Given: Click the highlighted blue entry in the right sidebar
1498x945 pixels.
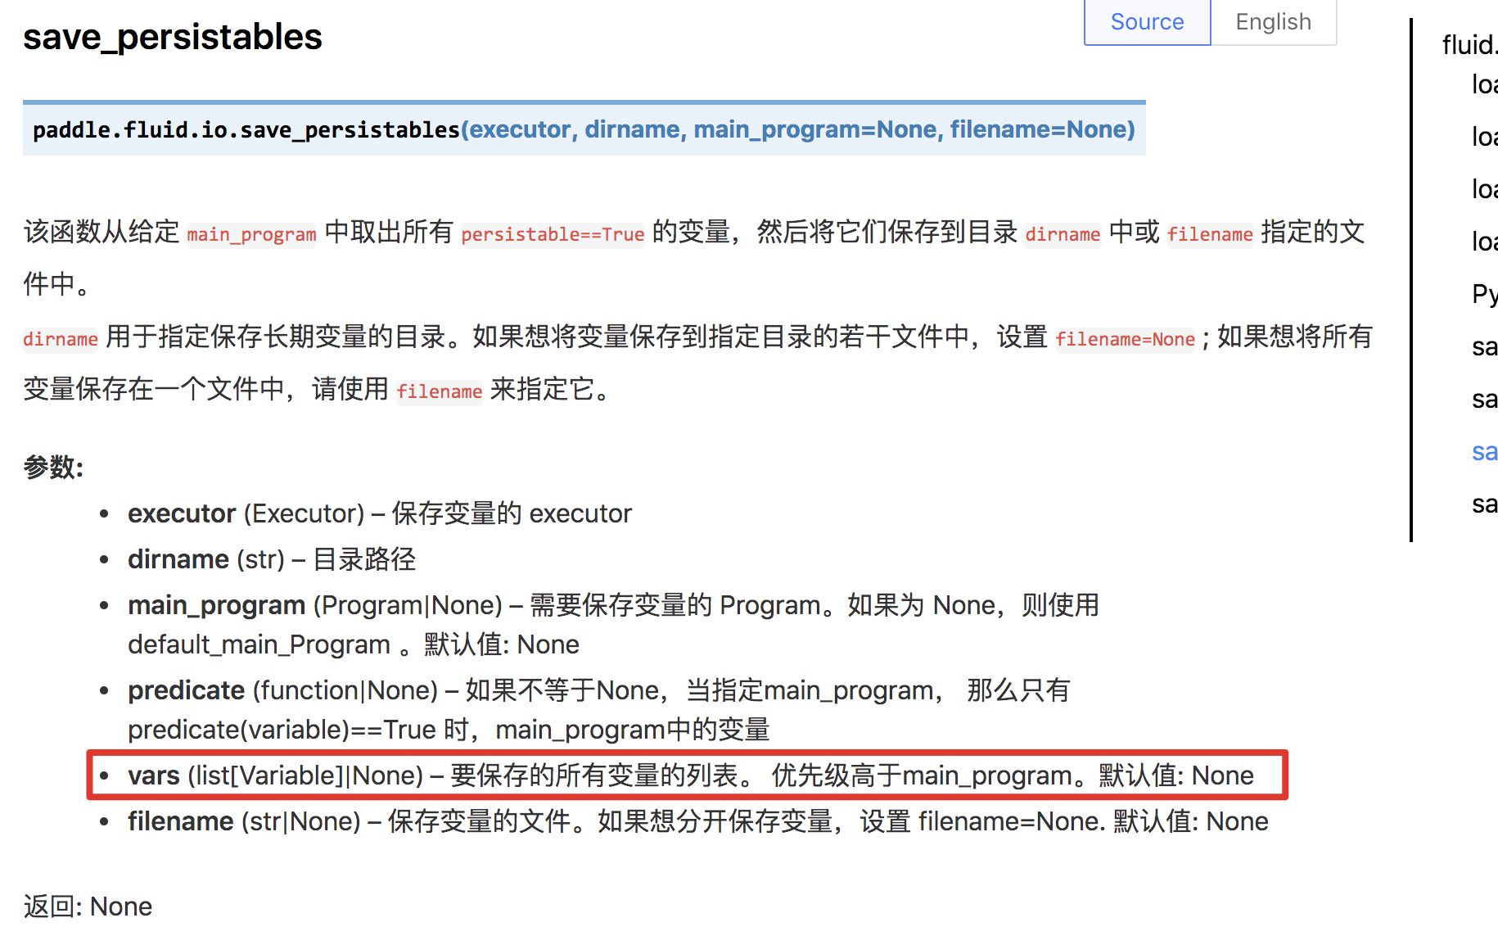Looking at the screenshot, I should pos(1484,451).
